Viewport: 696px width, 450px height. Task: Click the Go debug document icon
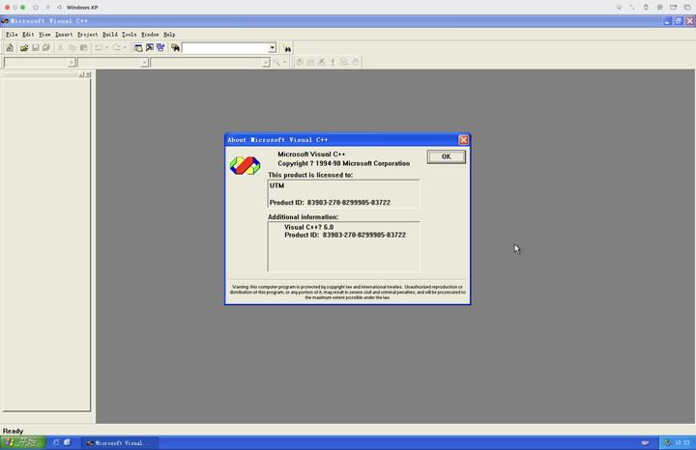pos(343,62)
